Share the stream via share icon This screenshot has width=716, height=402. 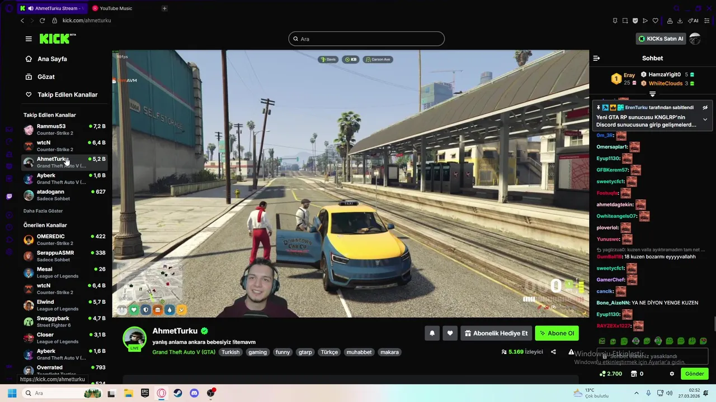[553, 352]
